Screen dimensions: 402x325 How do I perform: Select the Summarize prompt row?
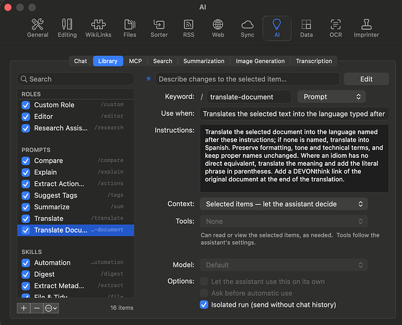tap(75, 207)
